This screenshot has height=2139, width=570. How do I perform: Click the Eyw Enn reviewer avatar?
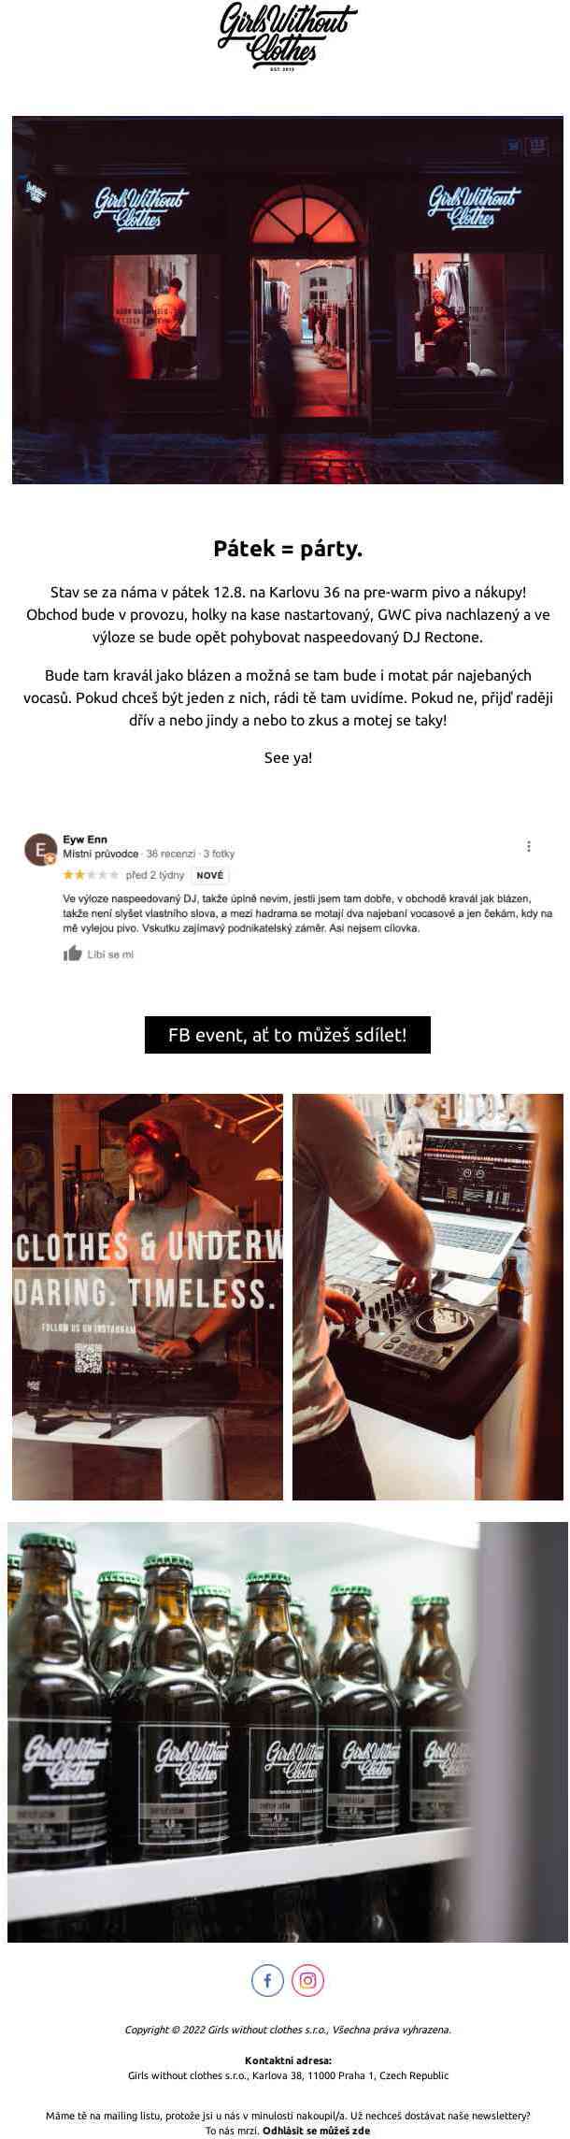pyautogui.click(x=40, y=850)
